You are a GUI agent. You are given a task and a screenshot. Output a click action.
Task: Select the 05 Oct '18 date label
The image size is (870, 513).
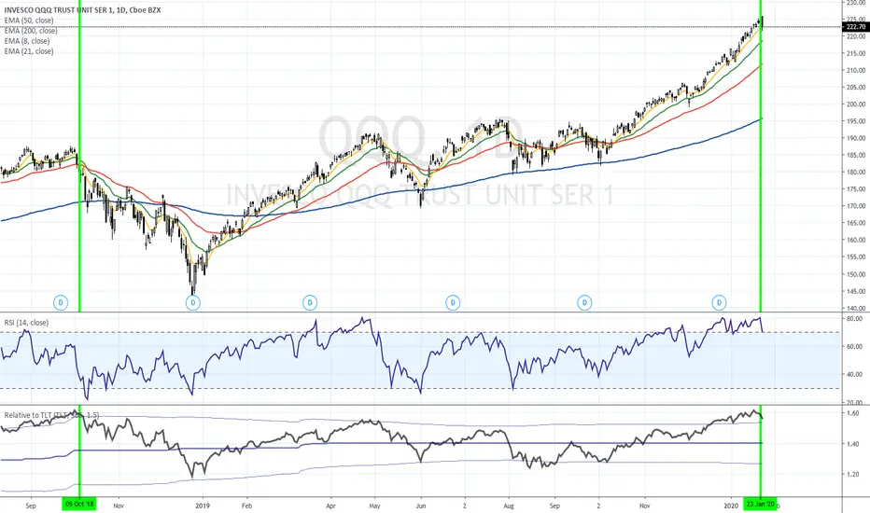click(x=79, y=505)
